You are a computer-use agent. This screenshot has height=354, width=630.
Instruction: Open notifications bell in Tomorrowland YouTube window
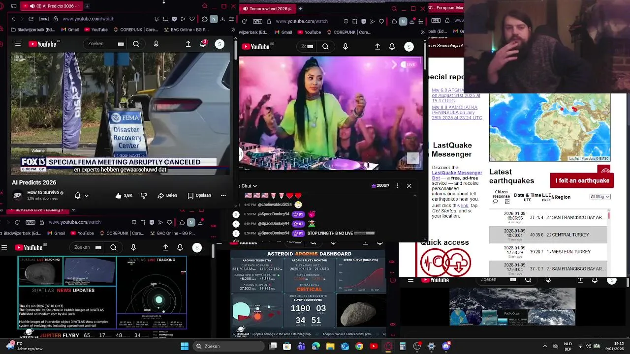point(392,47)
